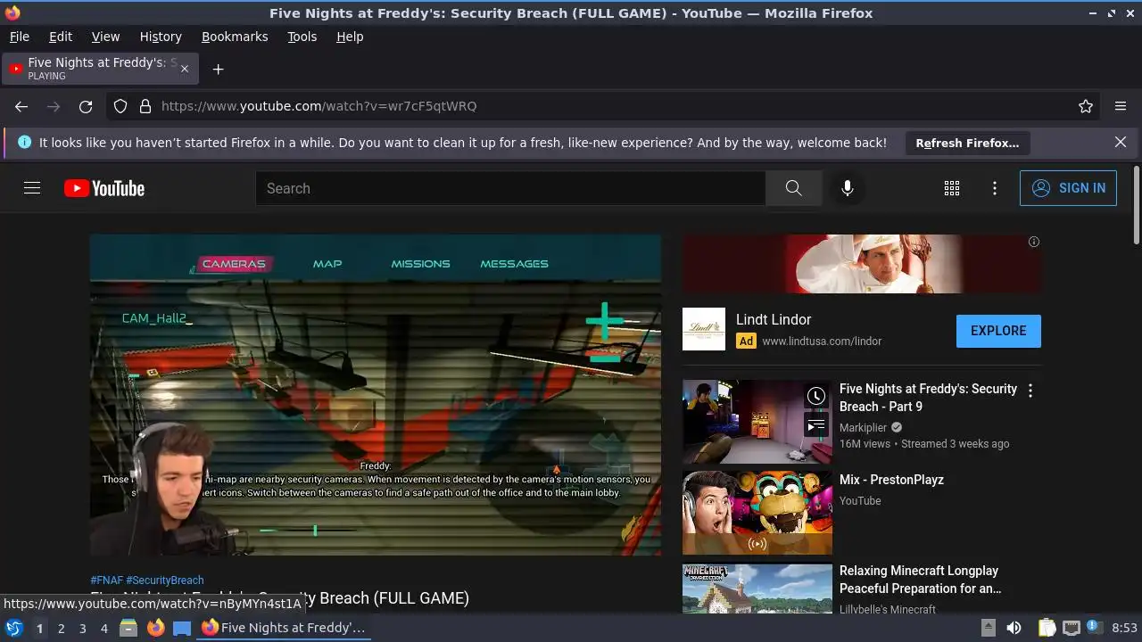This screenshot has width=1142, height=642.
Task: Open the Firefox application hamburger menu
Action: (1121, 106)
